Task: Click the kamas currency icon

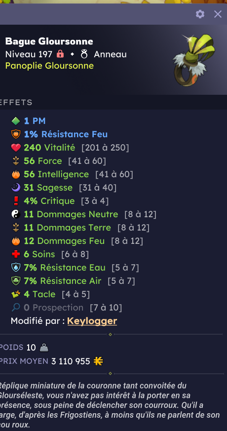Action: [x=98, y=361]
